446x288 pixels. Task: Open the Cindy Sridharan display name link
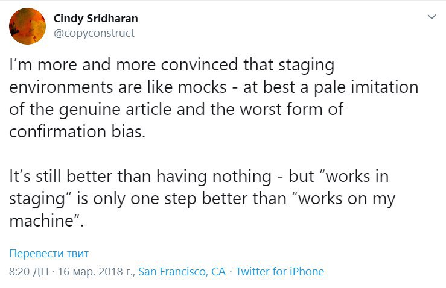(95, 19)
